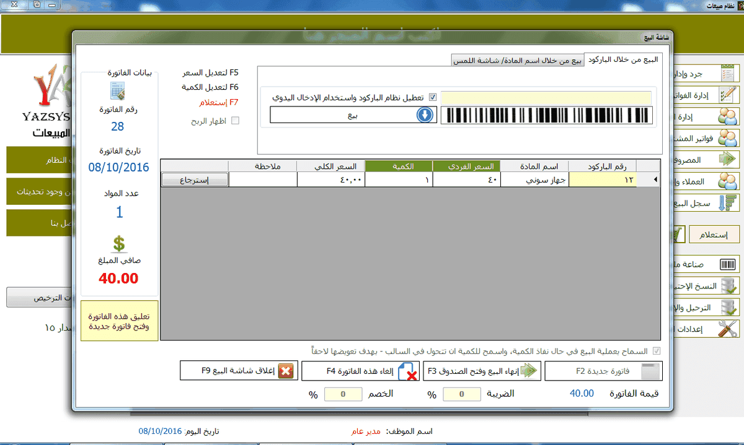Open المصروفات expenses green arrow icon
Screen dimensions: 744x445
tap(727, 159)
